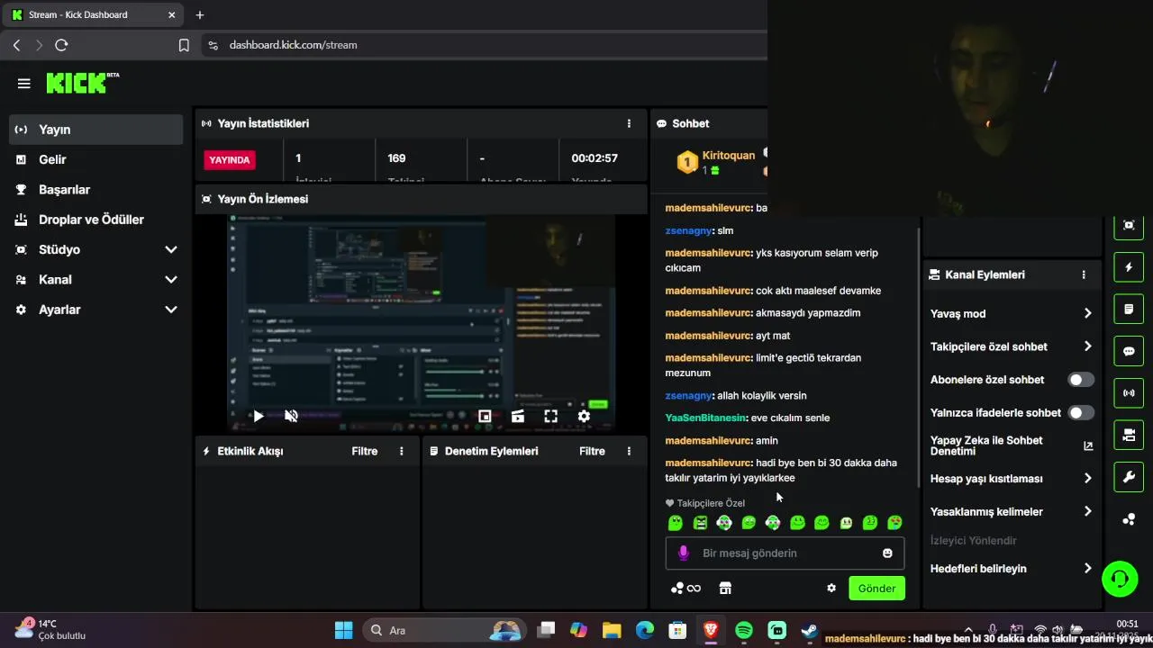Send message with Gönder button
Screen dimensions: 1153x648
pyautogui.click(x=876, y=589)
